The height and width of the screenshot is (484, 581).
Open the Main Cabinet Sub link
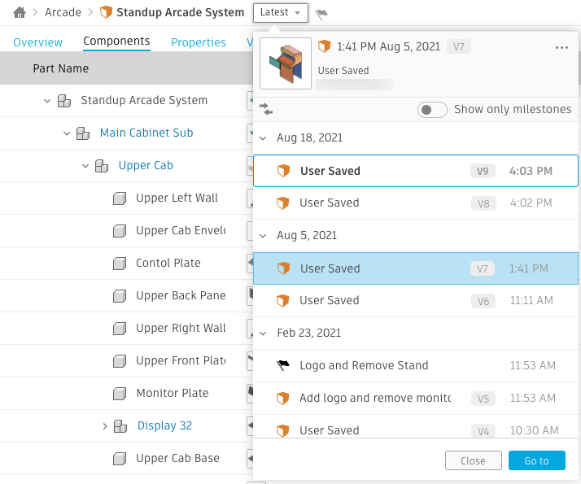146,133
